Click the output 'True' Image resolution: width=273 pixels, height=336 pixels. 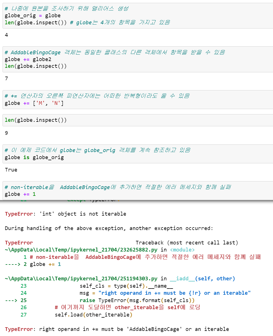pos(11,170)
